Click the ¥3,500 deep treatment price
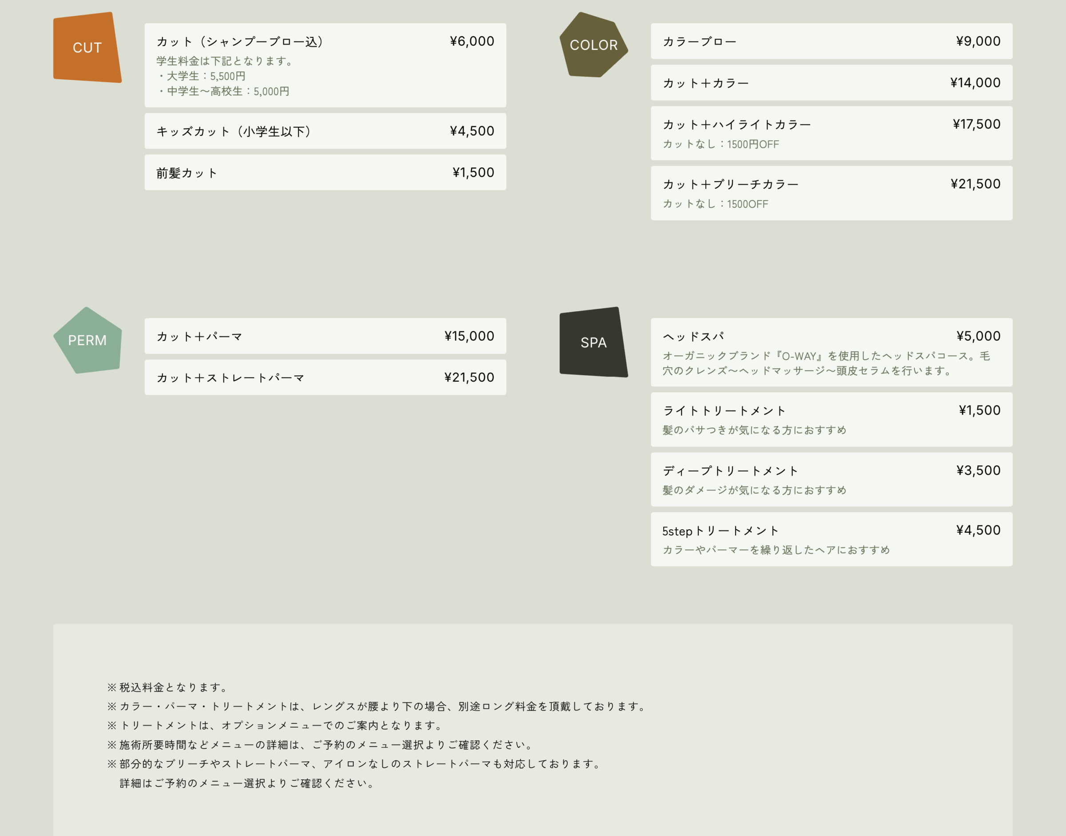Image resolution: width=1066 pixels, height=836 pixels. pos(978,470)
